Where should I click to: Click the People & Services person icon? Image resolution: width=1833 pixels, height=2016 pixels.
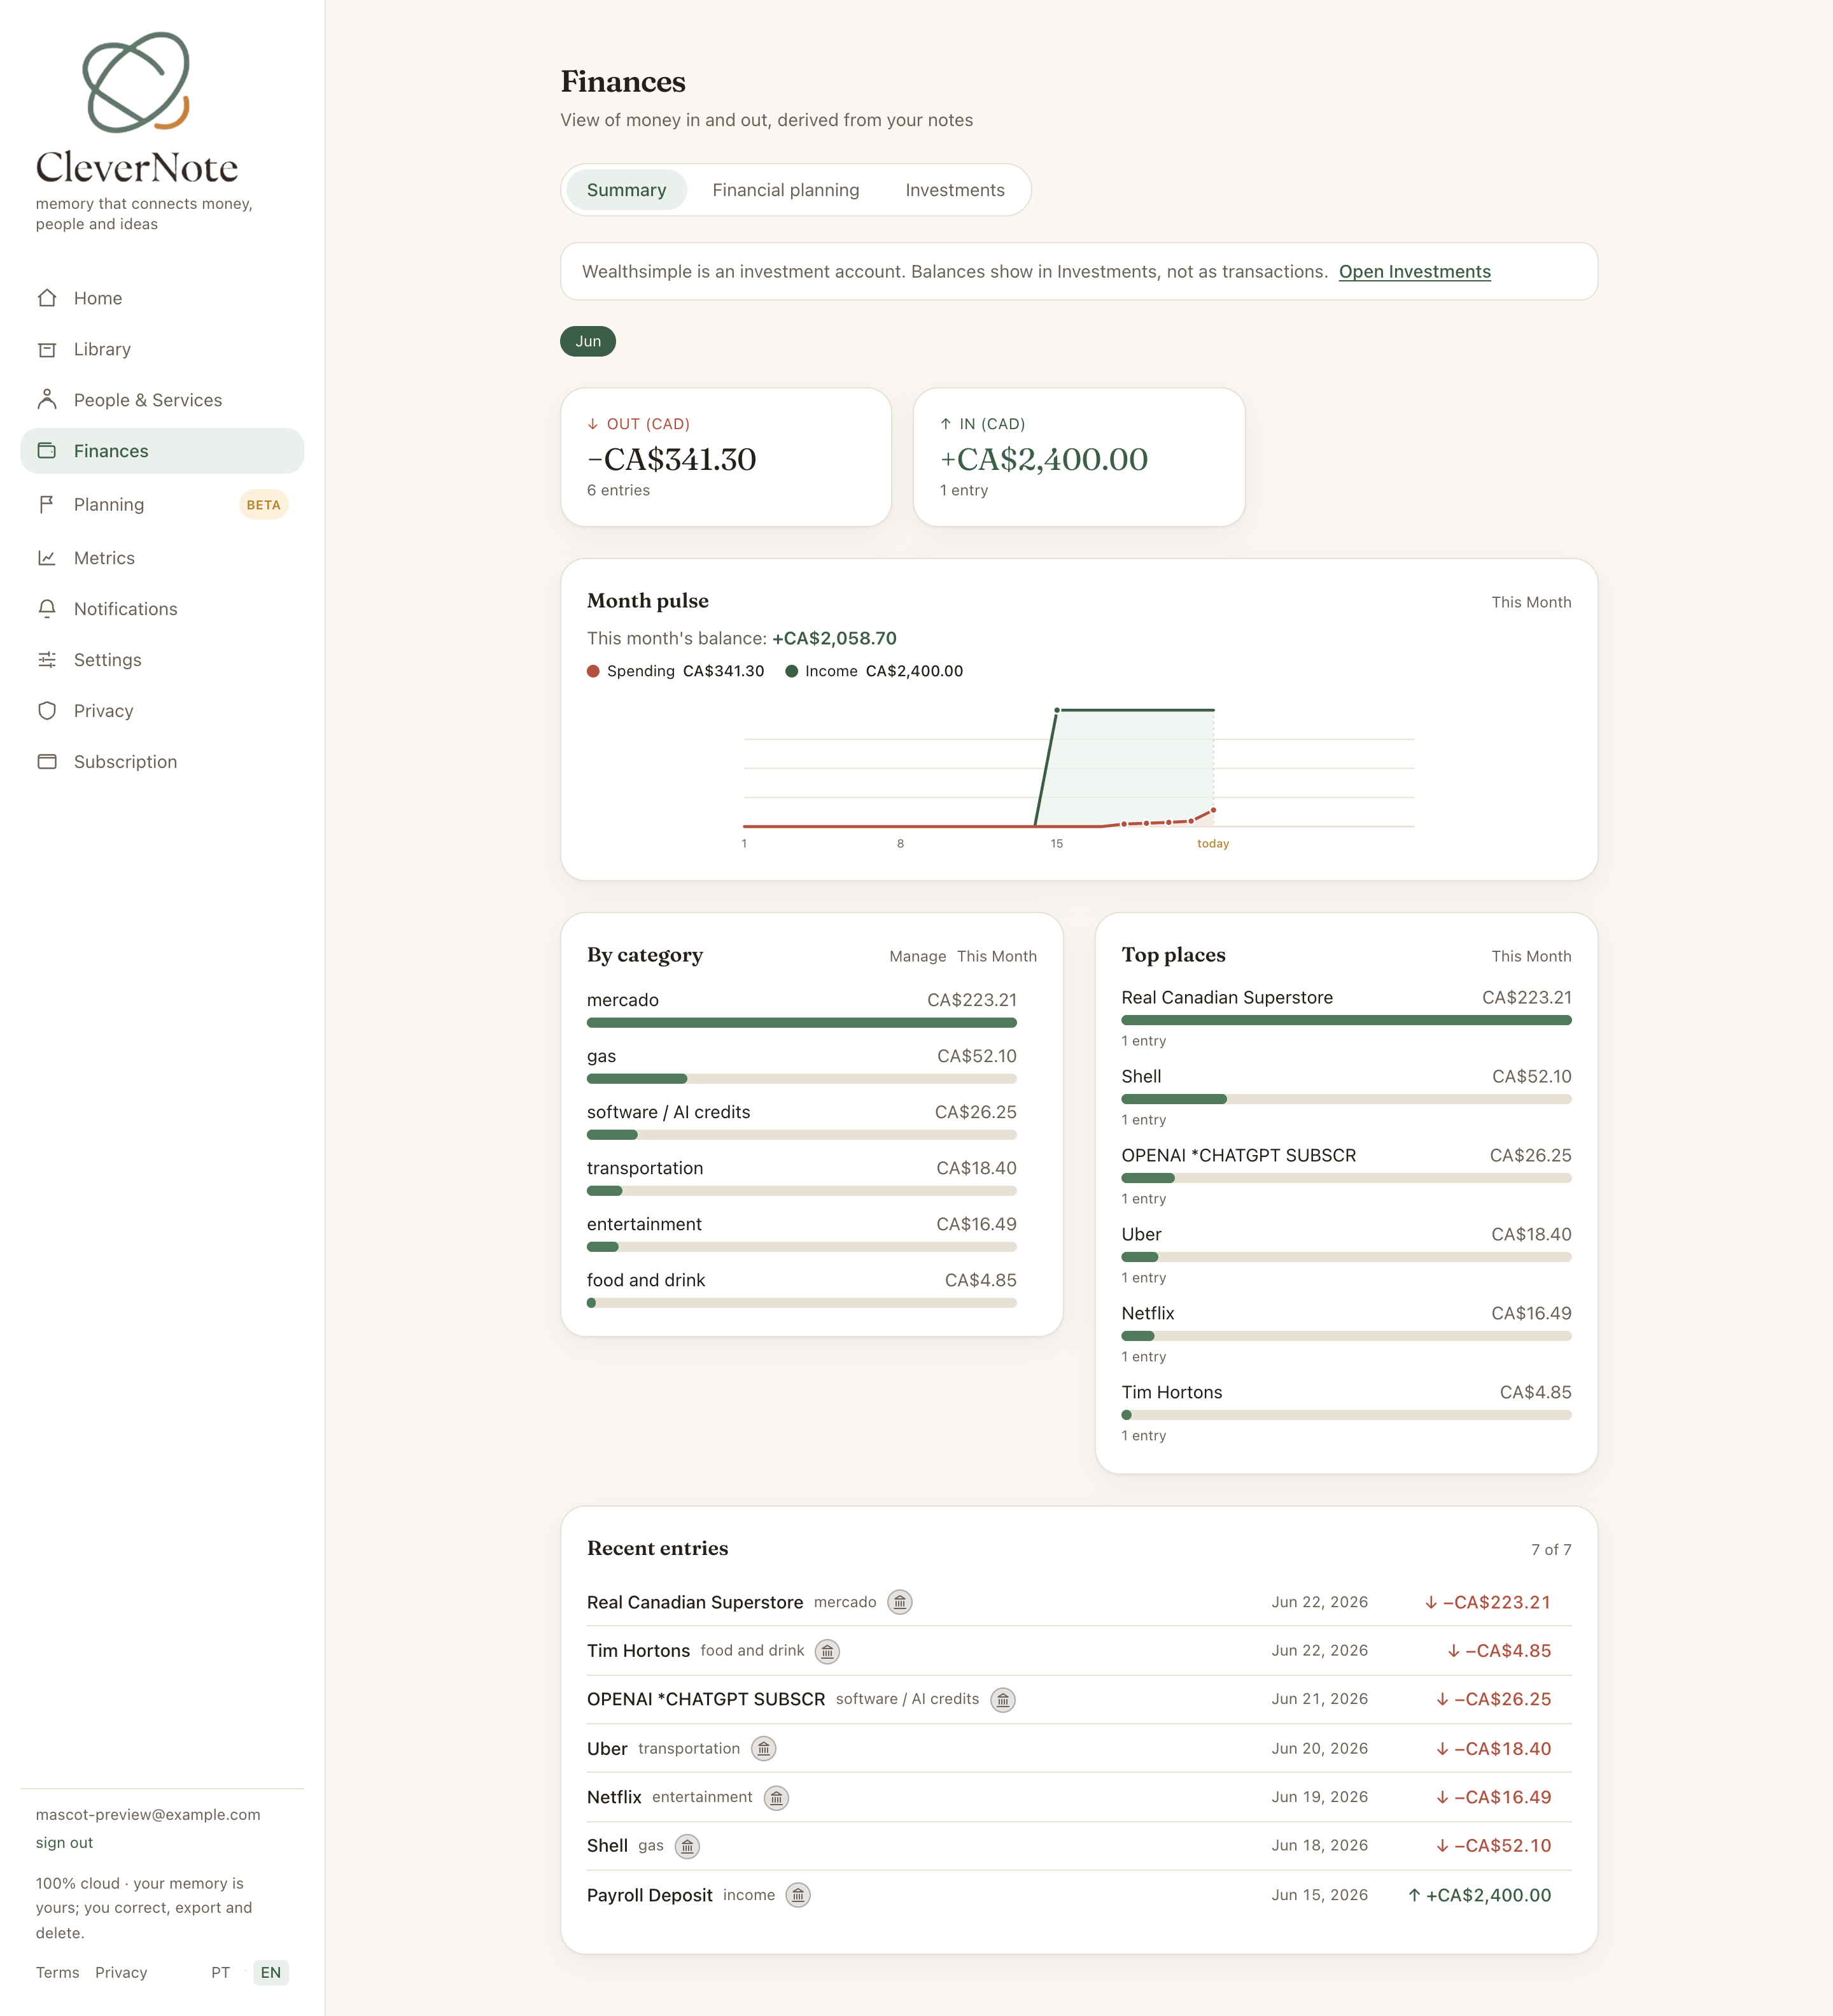point(47,400)
